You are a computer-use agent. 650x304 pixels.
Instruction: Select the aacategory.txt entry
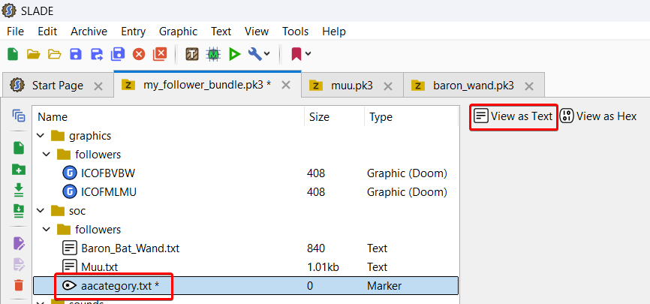[245, 286]
